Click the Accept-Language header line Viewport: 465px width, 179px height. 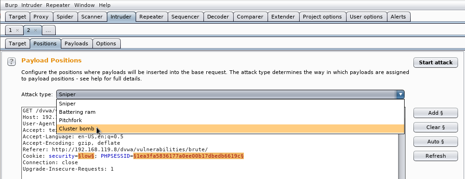coord(73,136)
